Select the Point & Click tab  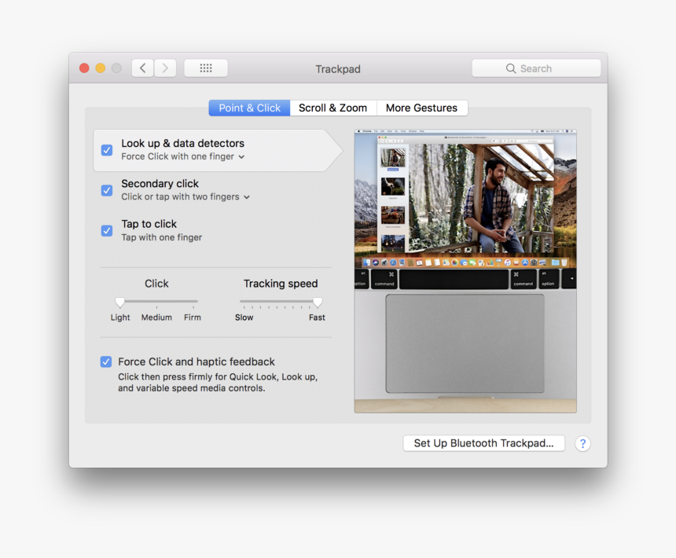[x=249, y=108]
